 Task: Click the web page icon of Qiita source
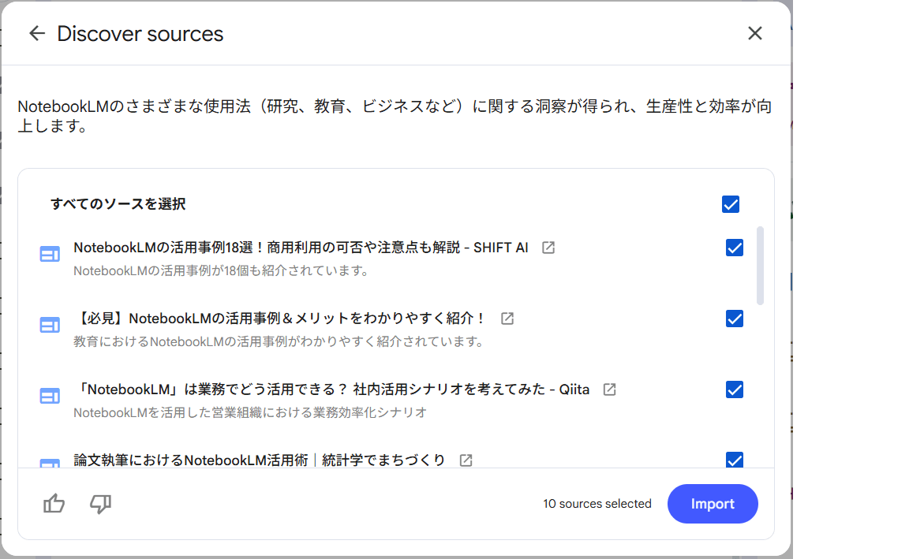50,396
